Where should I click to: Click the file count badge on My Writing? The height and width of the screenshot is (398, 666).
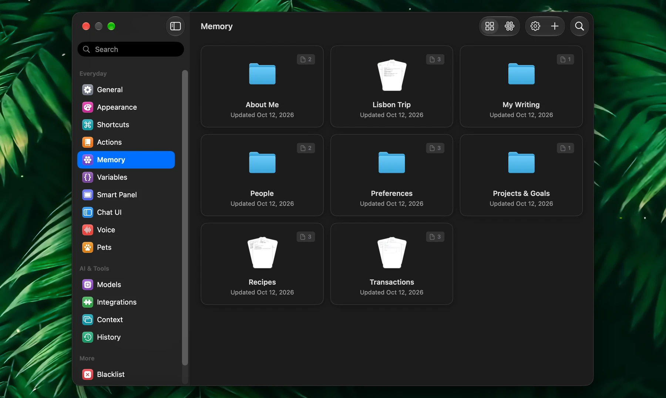(565, 59)
